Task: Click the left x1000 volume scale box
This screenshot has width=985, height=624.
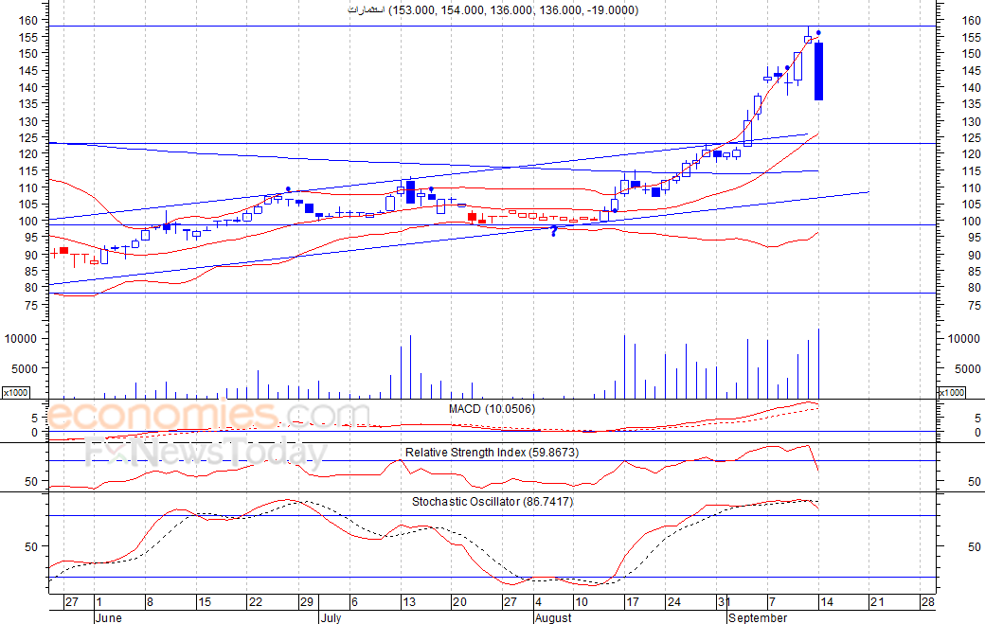Action: (15, 392)
